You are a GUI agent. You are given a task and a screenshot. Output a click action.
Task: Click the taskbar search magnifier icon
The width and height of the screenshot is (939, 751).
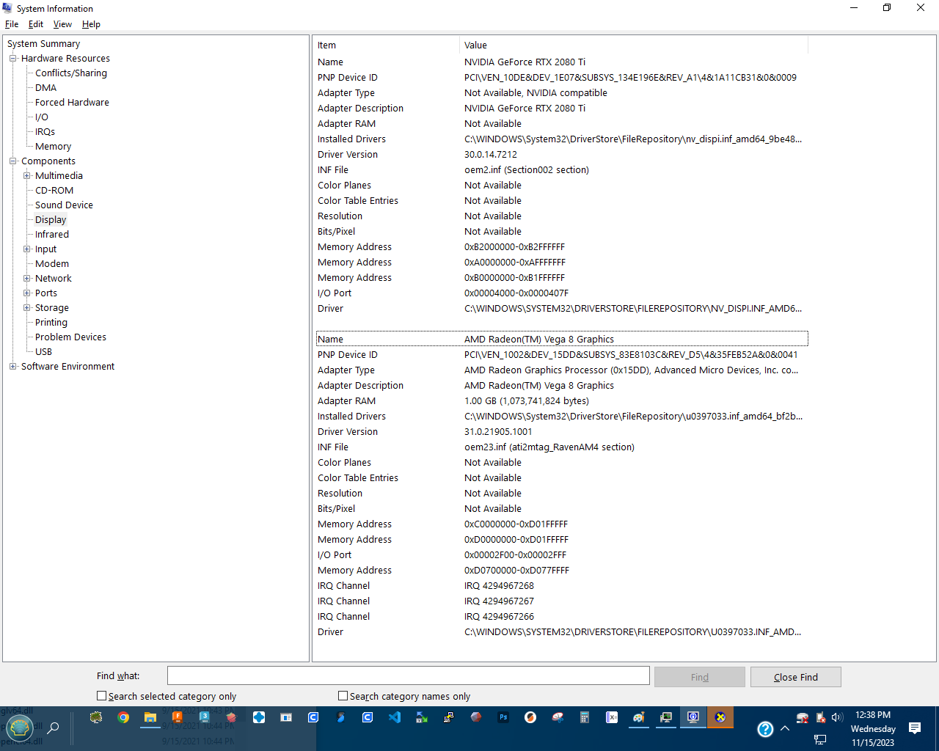coord(53,728)
